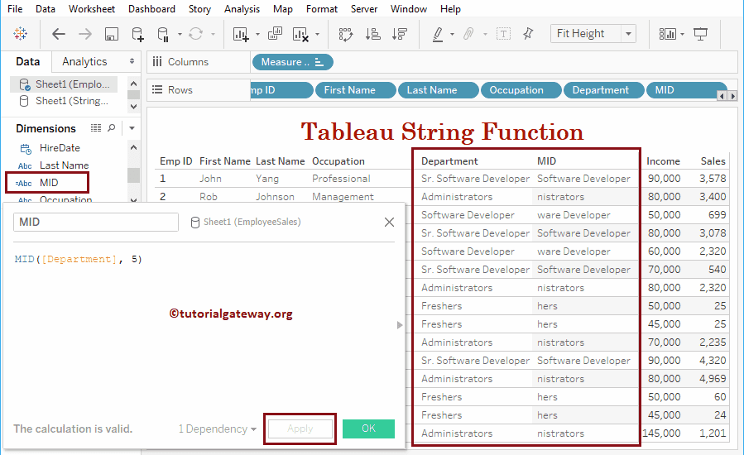
Task: Click the Presentation Mode icon
Action: (x=700, y=34)
